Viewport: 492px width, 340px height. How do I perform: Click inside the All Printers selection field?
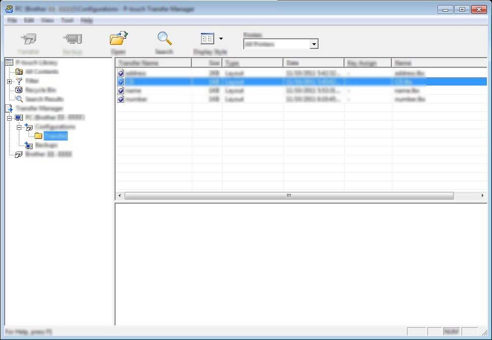277,44
